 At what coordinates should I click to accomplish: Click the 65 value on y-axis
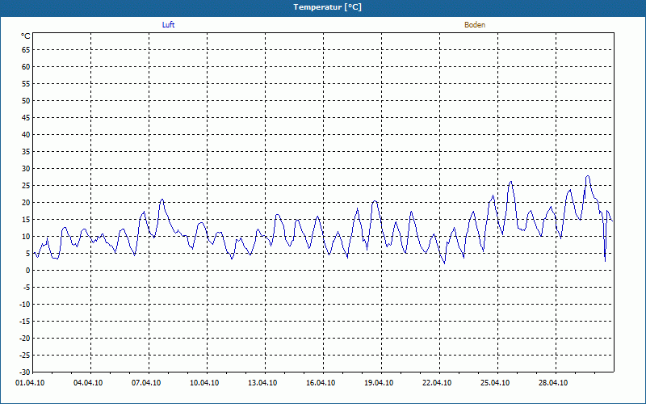tap(26, 50)
